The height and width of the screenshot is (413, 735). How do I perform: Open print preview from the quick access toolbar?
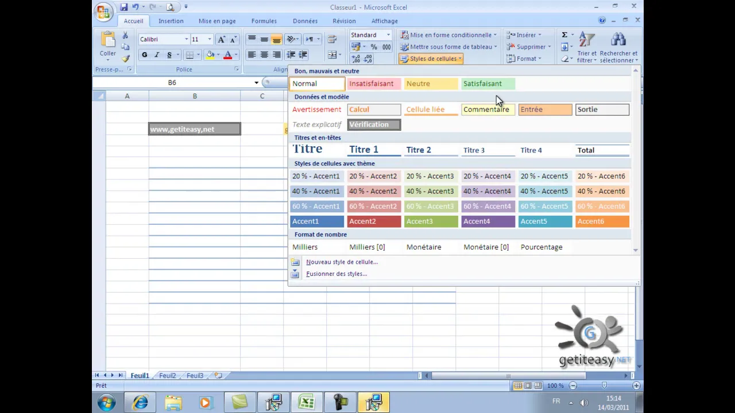[170, 7]
